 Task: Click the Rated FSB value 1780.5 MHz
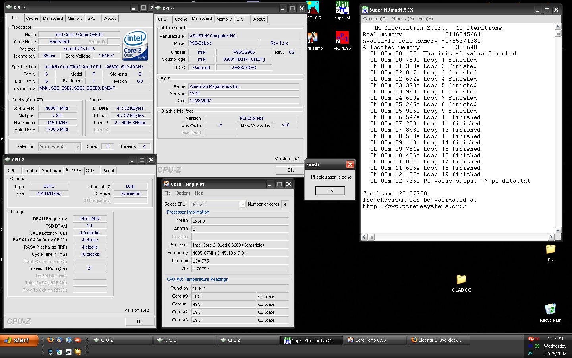[57, 129]
